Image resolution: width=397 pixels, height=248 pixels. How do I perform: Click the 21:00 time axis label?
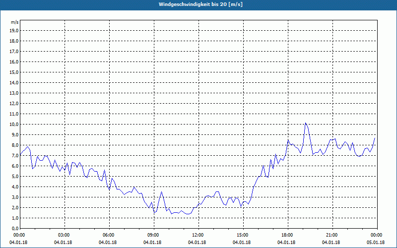tap(332, 235)
